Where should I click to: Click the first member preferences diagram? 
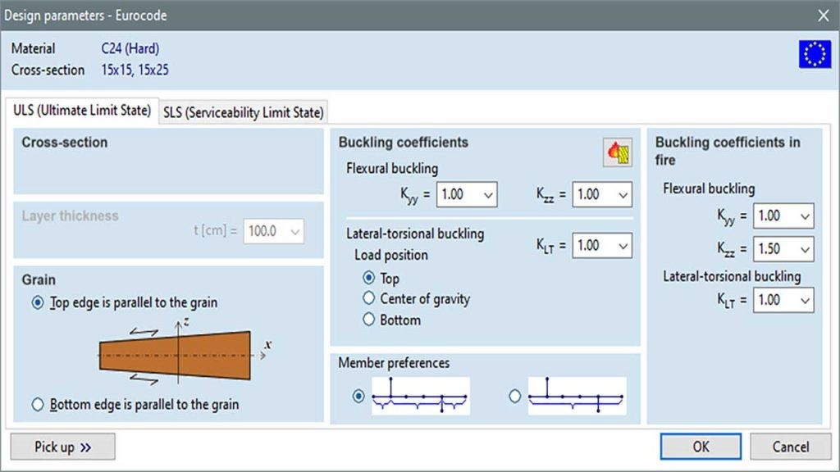(x=420, y=397)
